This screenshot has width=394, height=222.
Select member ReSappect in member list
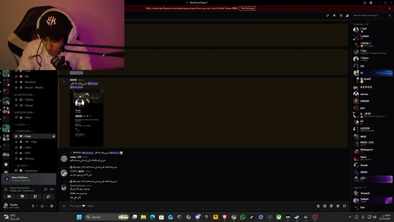373,151
